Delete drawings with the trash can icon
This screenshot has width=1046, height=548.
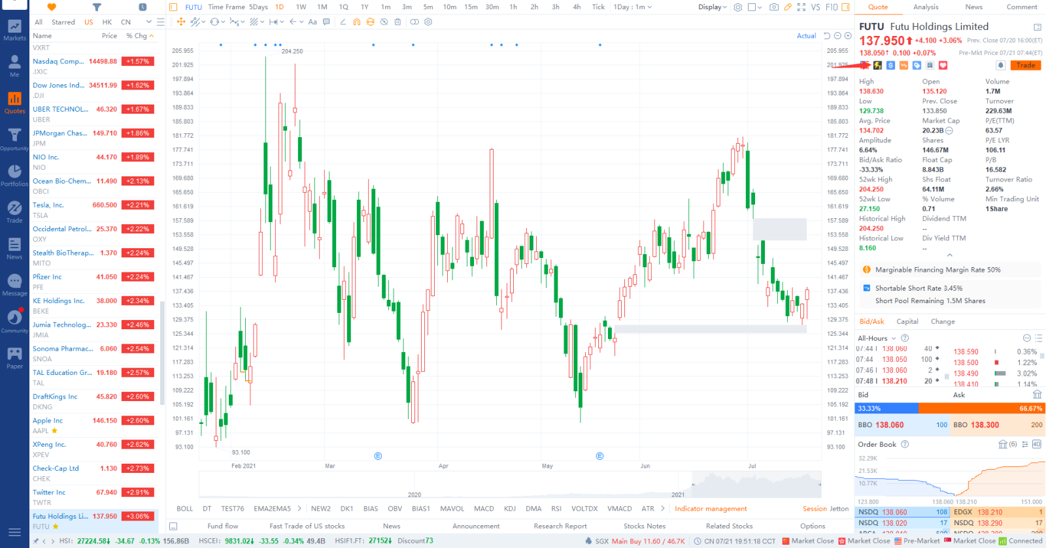(398, 22)
